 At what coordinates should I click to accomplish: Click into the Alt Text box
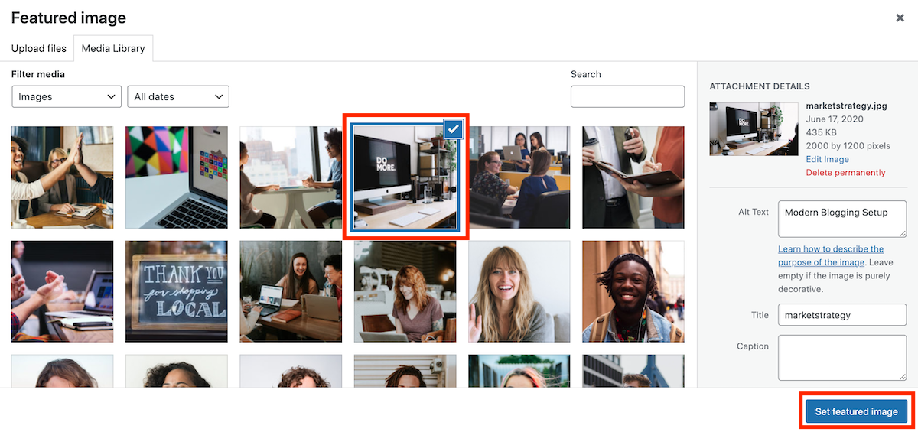841,219
